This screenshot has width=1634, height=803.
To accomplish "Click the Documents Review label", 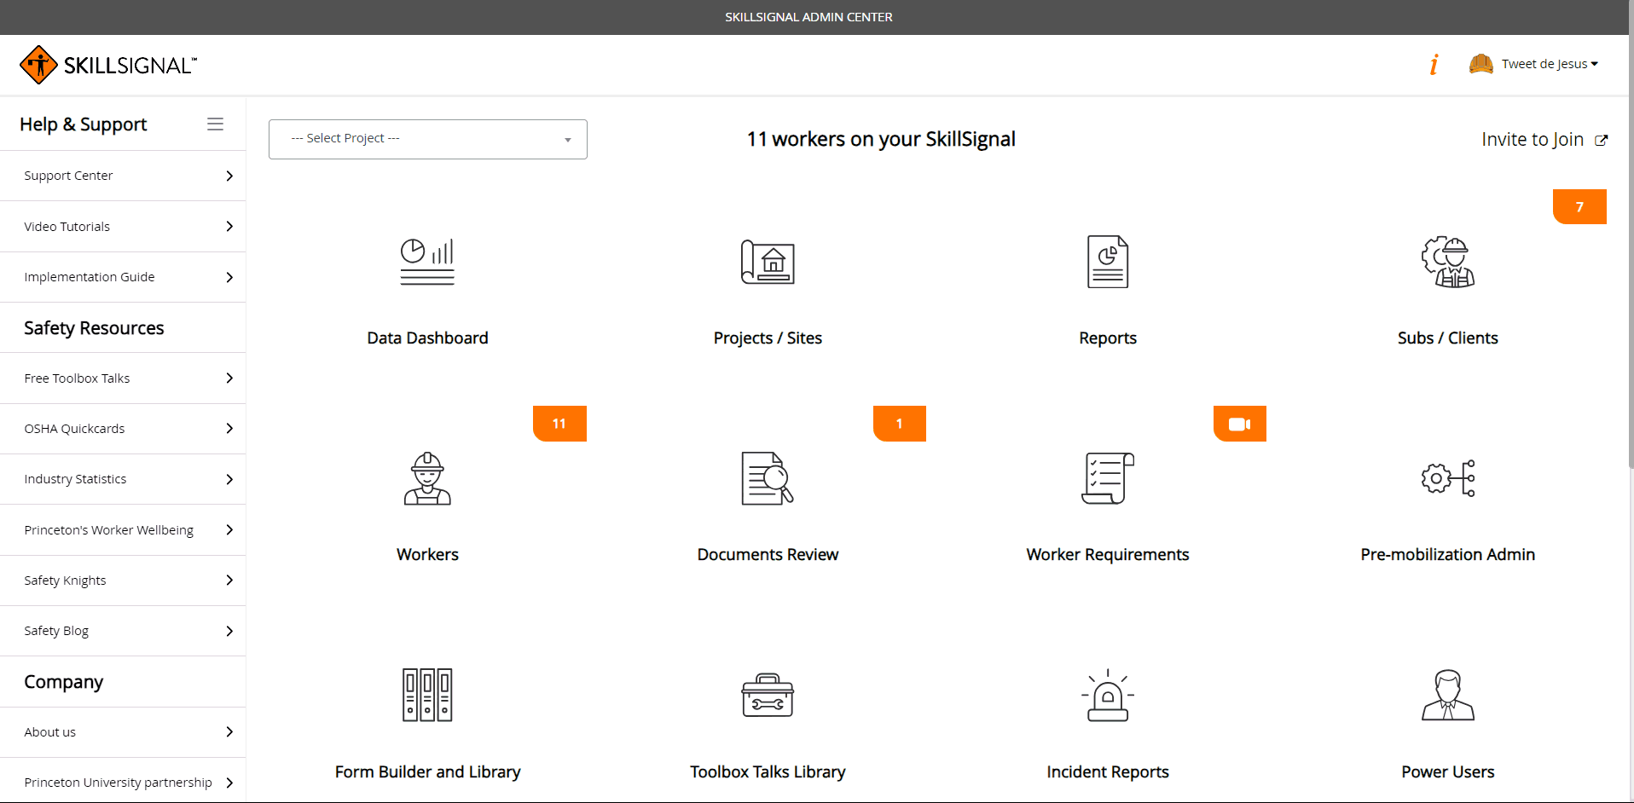I will pos(768,554).
